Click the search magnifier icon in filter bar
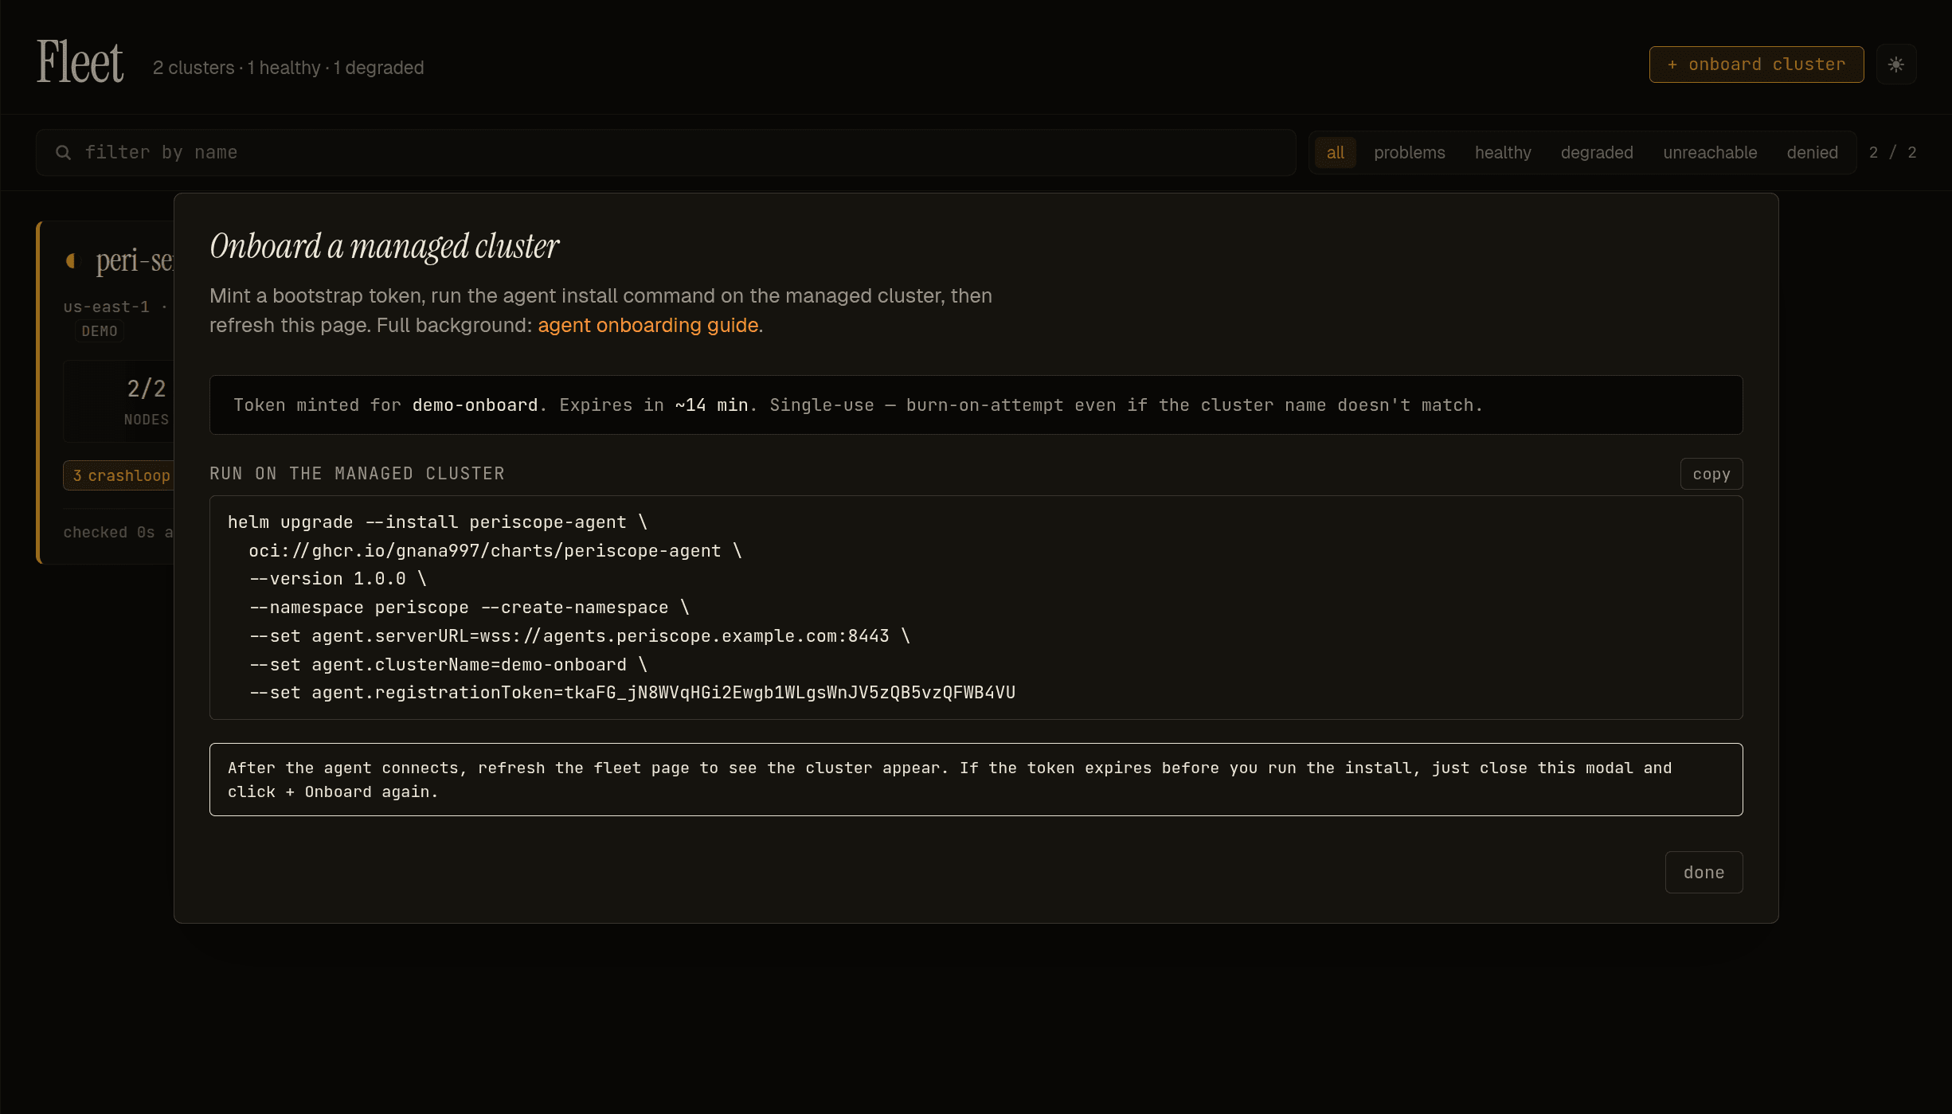Screen dimensions: 1952x1114 (x=64, y=152)
